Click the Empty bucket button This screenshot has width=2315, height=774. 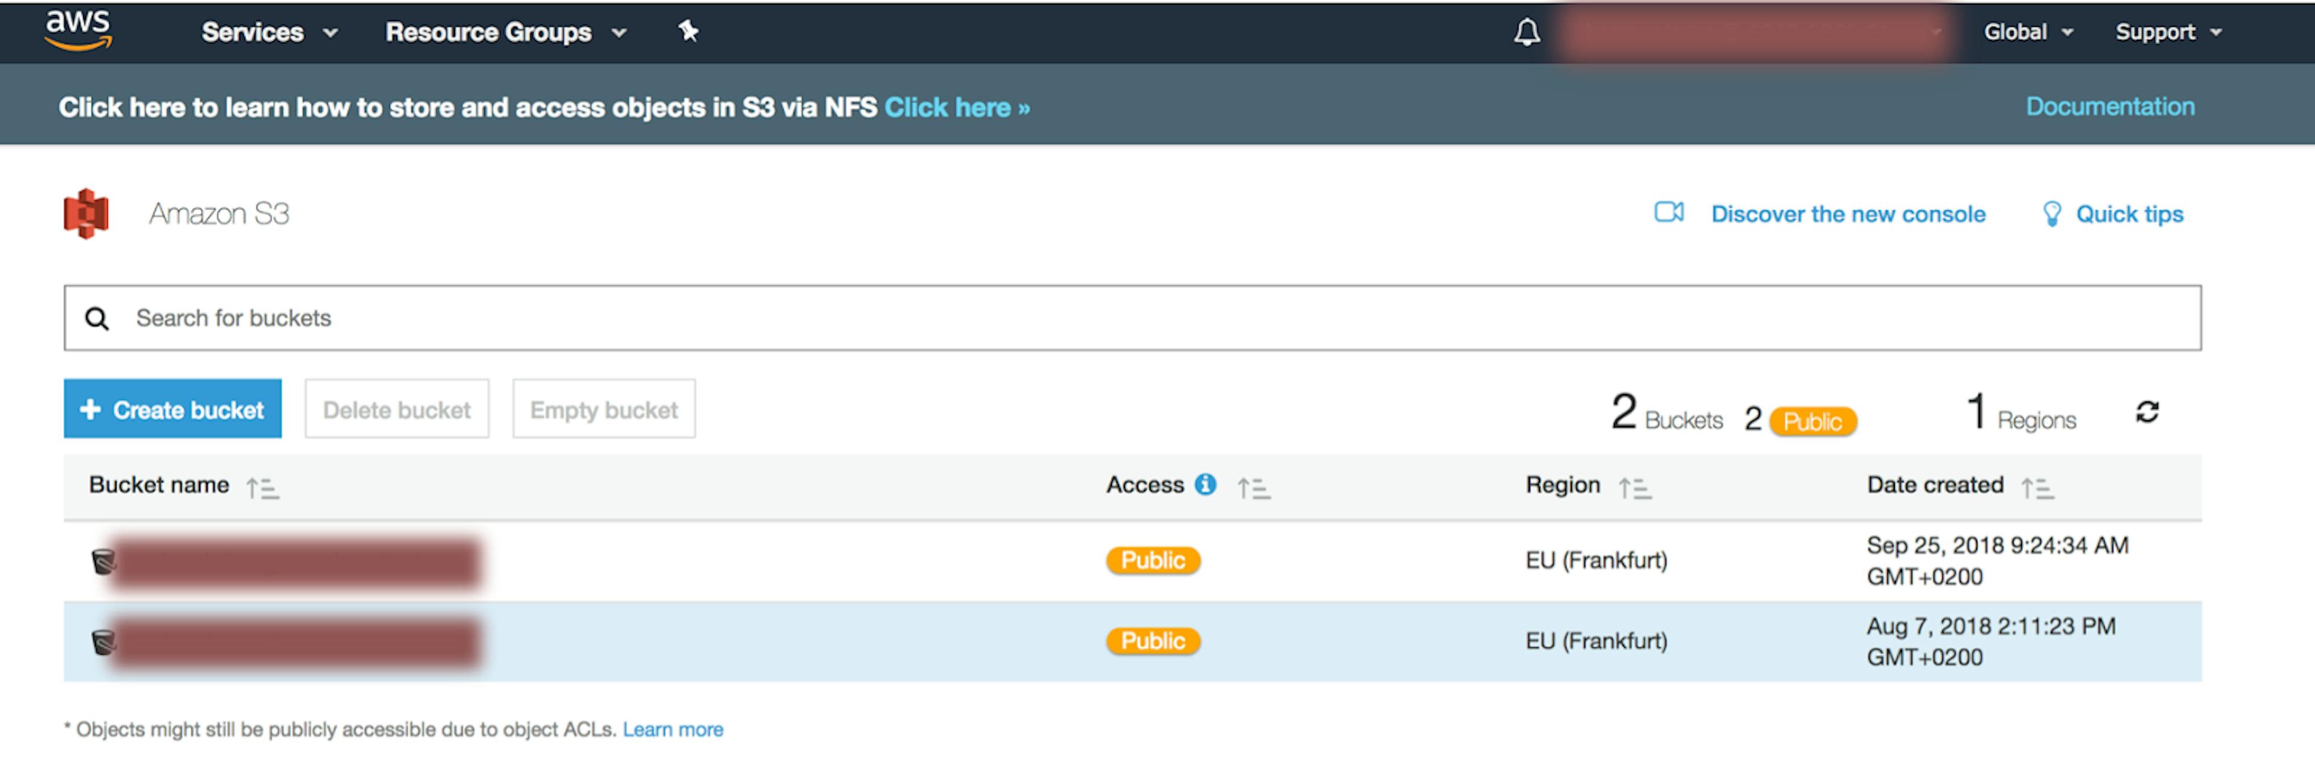click(604, 409)
